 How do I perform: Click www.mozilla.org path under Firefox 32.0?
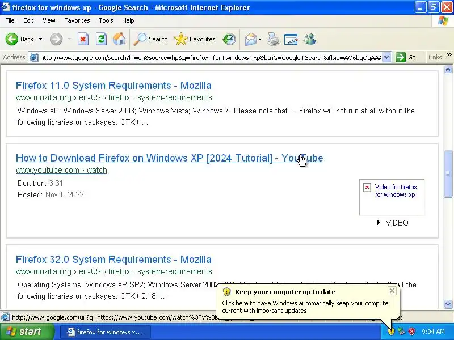pos(114,272)
